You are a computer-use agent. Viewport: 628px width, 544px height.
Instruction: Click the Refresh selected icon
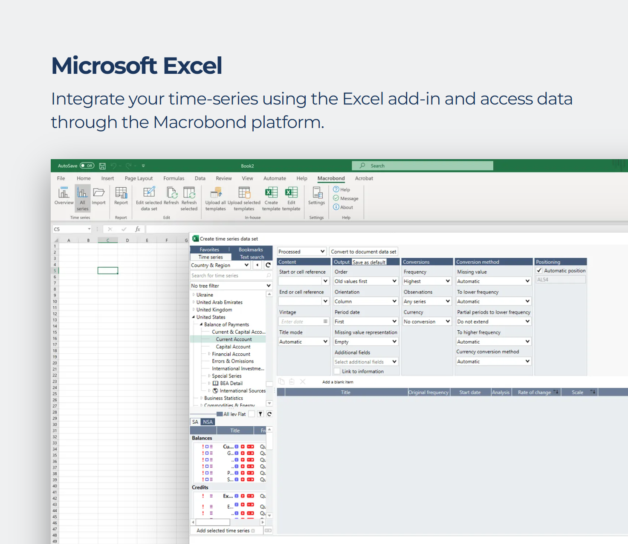[189, 199]
